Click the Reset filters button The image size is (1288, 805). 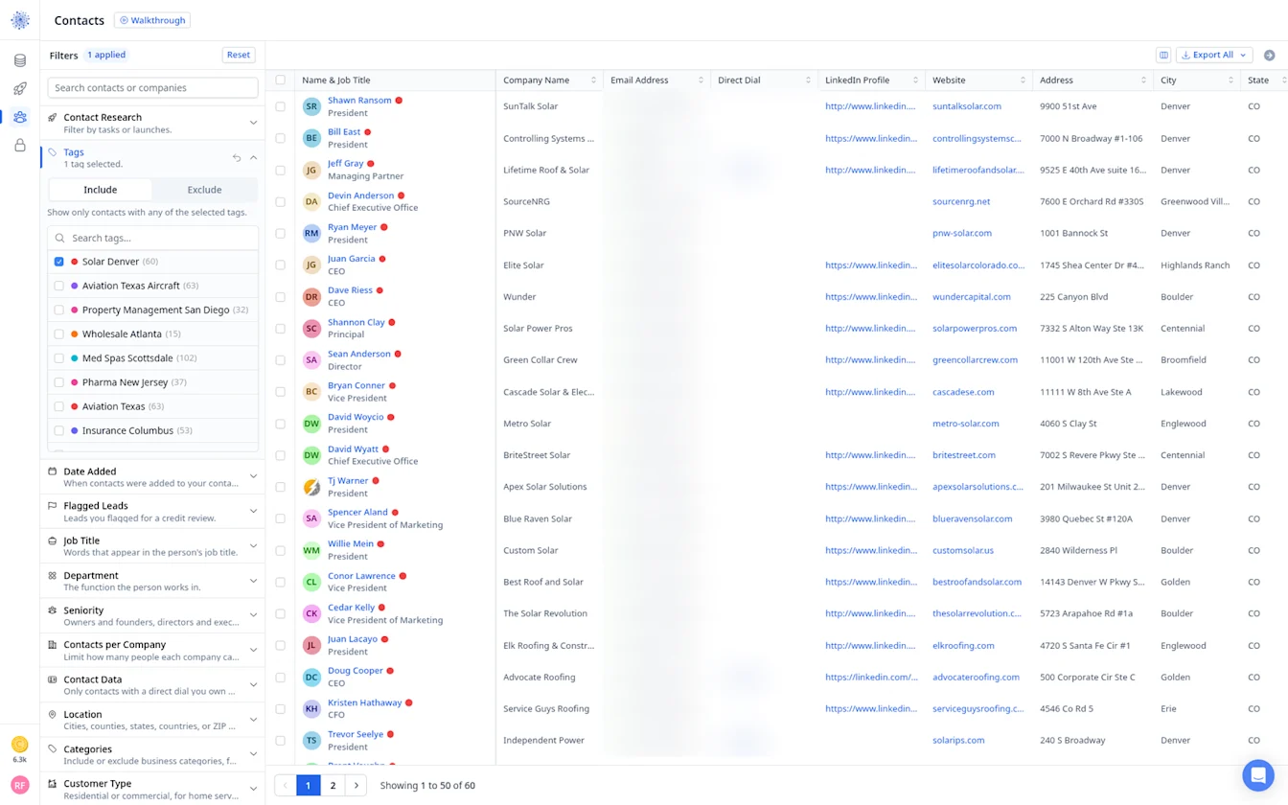click(239, 56)
